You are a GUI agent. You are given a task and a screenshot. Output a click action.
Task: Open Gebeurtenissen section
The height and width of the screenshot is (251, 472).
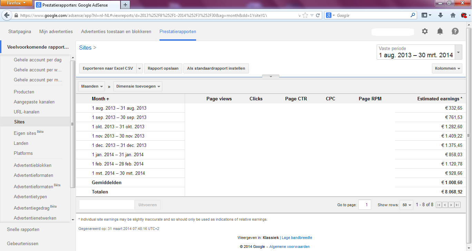pyautogui.click(x=23, y=243)
